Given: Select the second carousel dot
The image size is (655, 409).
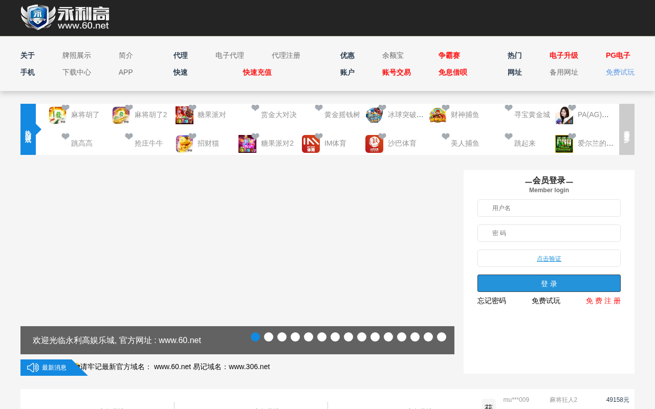Looking at the screenshot, I should pos(269,337).
